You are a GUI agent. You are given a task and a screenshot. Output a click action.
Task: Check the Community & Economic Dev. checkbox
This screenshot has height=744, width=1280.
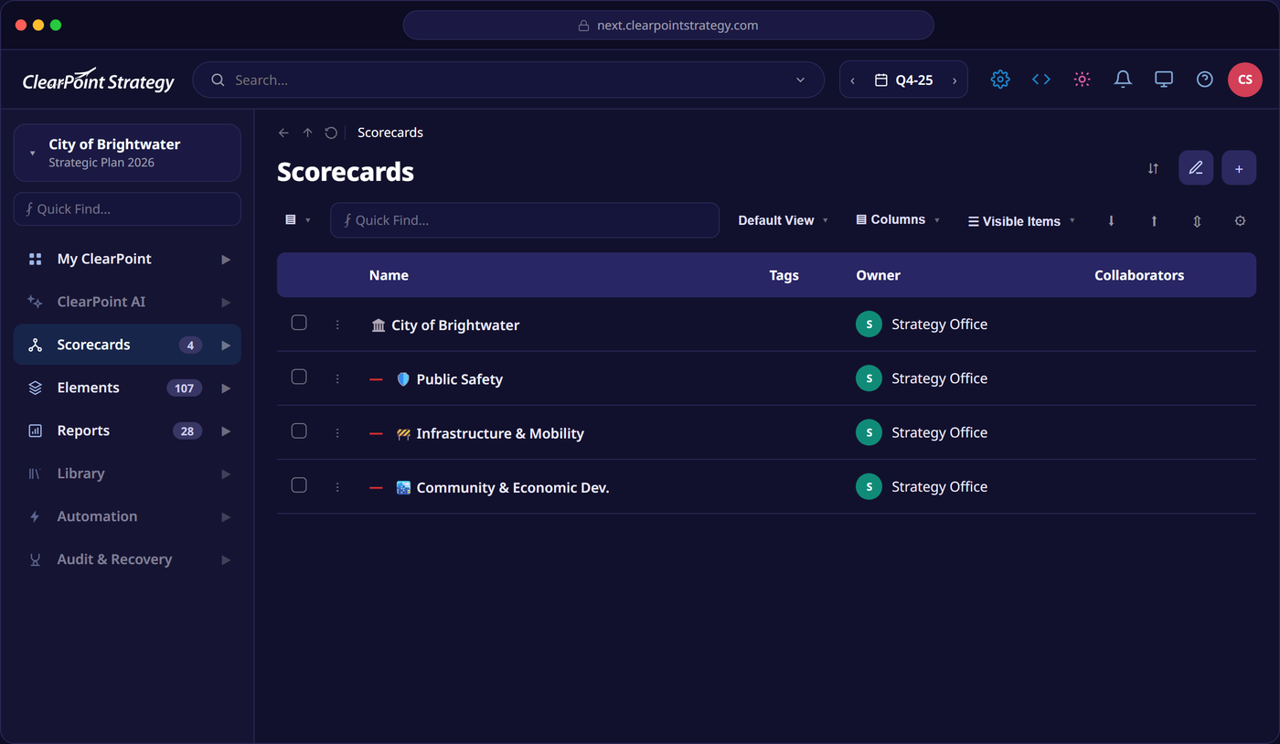[299, 485]
